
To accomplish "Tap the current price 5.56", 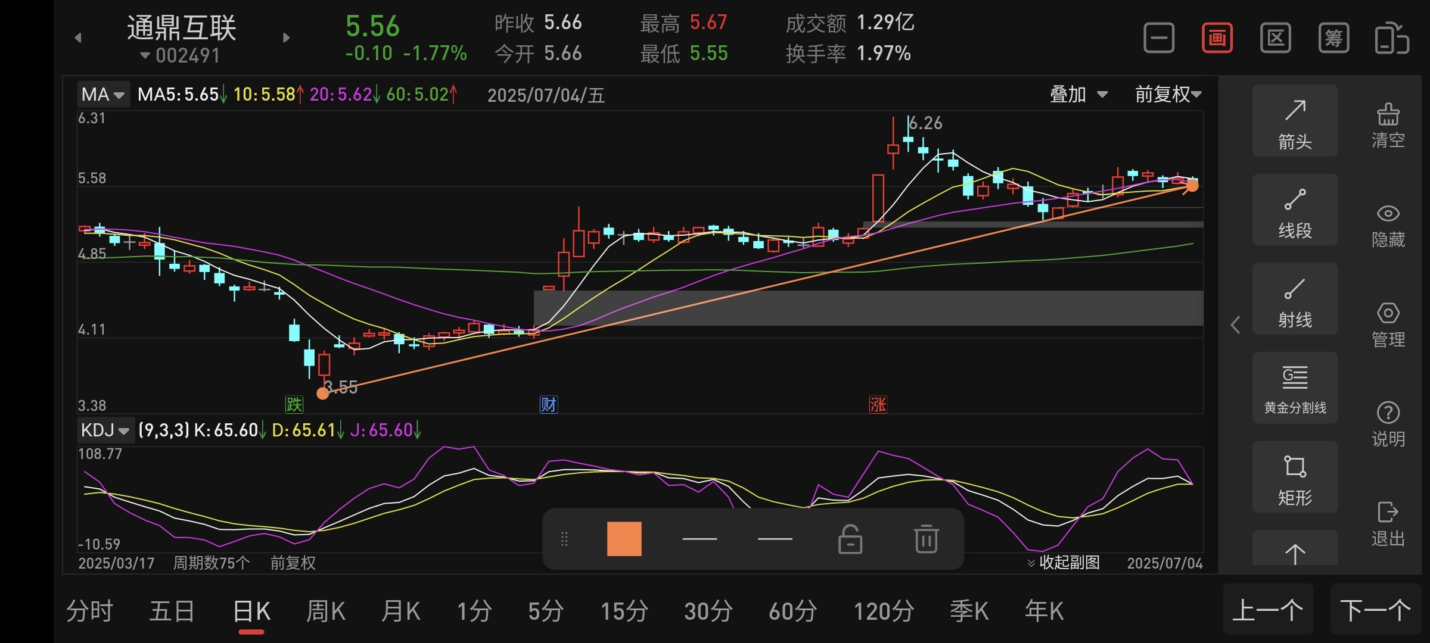I will pos(372,26).
